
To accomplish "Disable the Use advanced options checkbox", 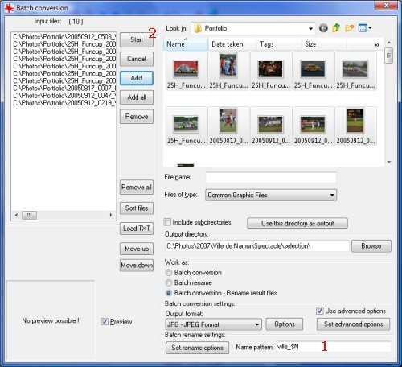I will 319,311.
